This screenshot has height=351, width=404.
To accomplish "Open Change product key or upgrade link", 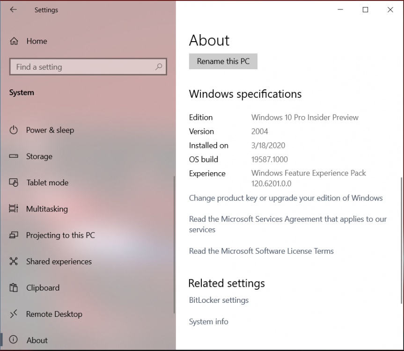I will [x=286, y=198].
